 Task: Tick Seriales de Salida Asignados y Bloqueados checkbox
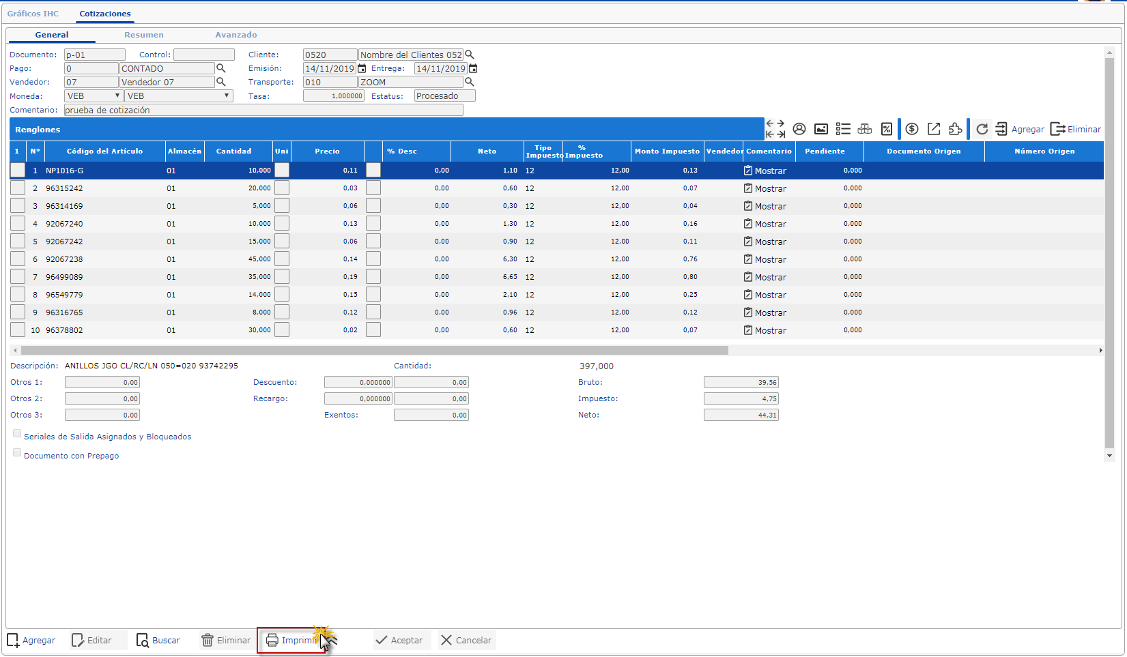pos(17,434)
